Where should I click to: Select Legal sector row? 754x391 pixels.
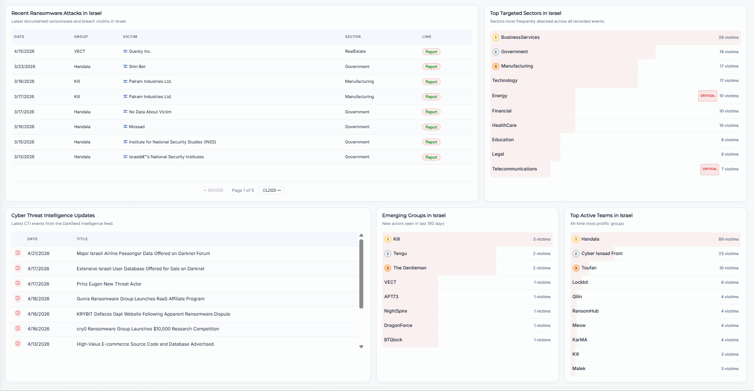615,154
